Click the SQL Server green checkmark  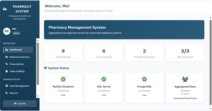(x=104, y=79)
